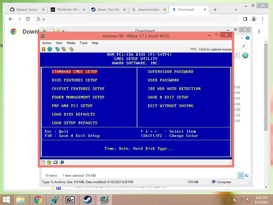
Task: Switch Explorer to details view
Action: pos(241,176)
